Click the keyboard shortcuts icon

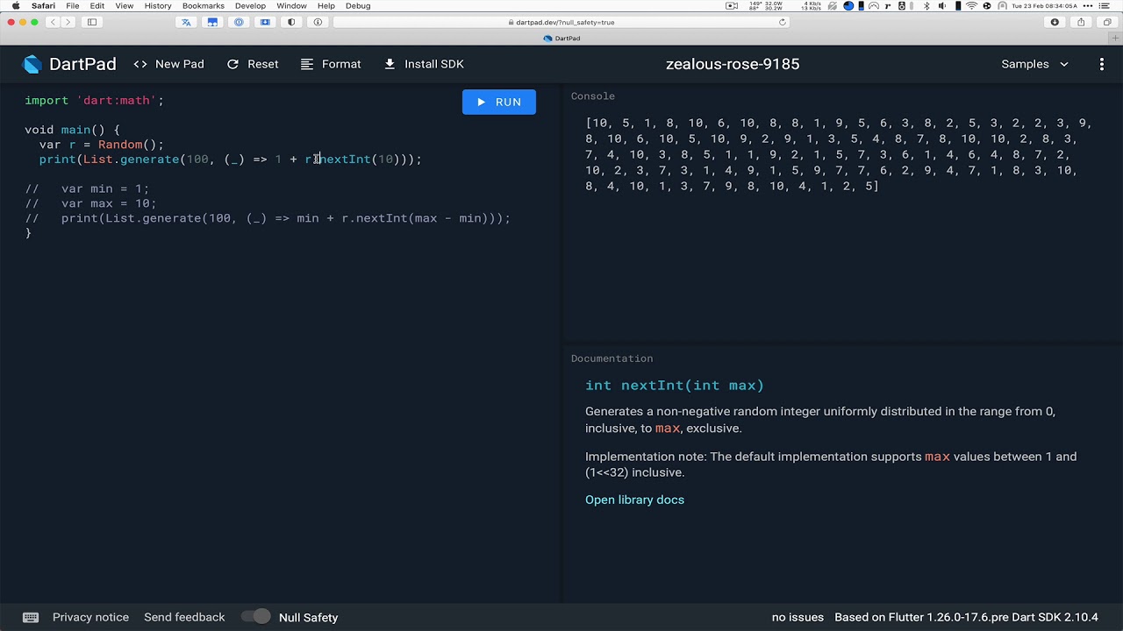(x=31, y=617)
